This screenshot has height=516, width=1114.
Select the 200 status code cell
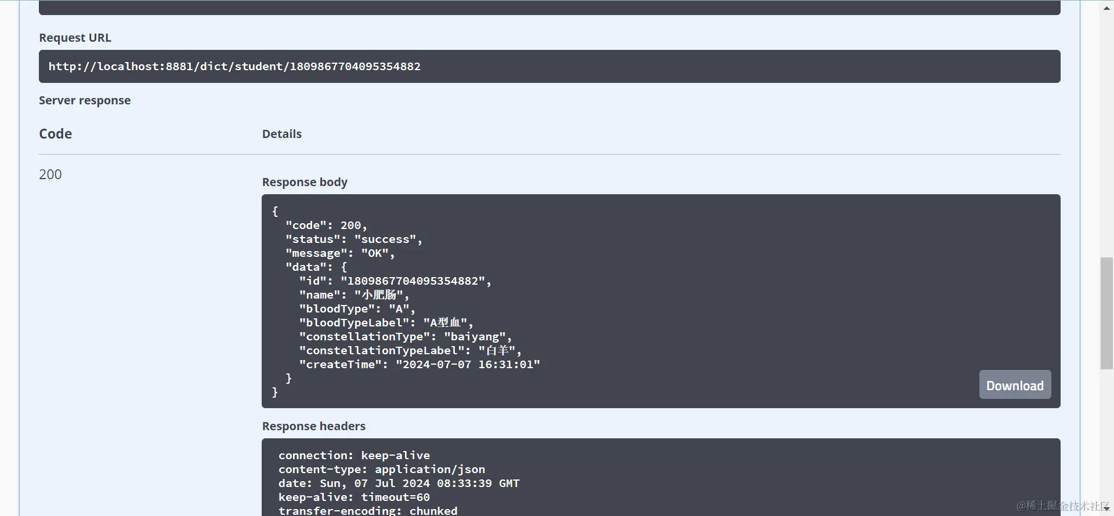click(50, 175)
